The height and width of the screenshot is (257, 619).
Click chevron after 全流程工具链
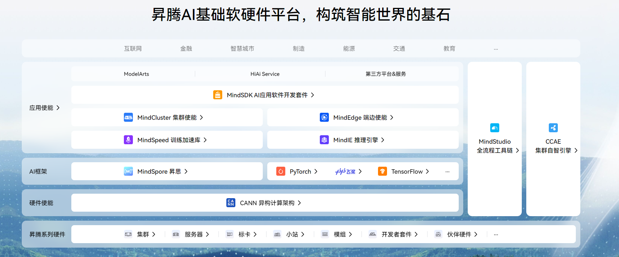[517, 150]
